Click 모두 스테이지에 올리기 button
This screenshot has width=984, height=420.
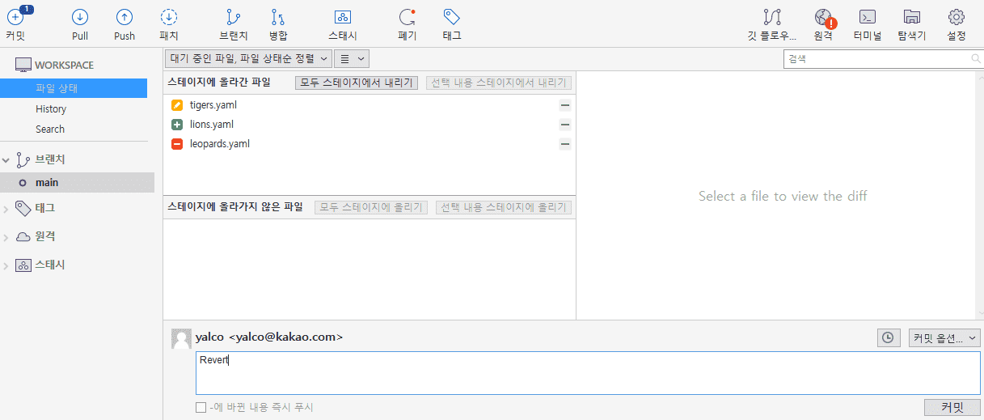(x=371, y=207)
